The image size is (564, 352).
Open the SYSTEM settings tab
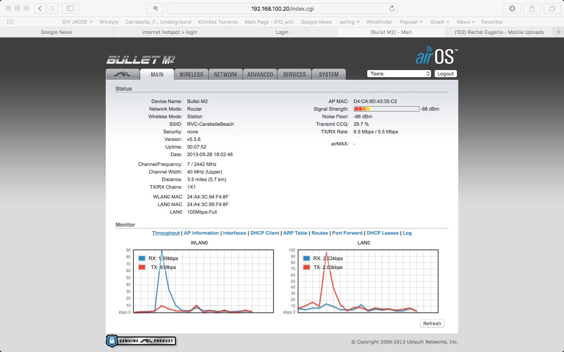pos(329,75)
